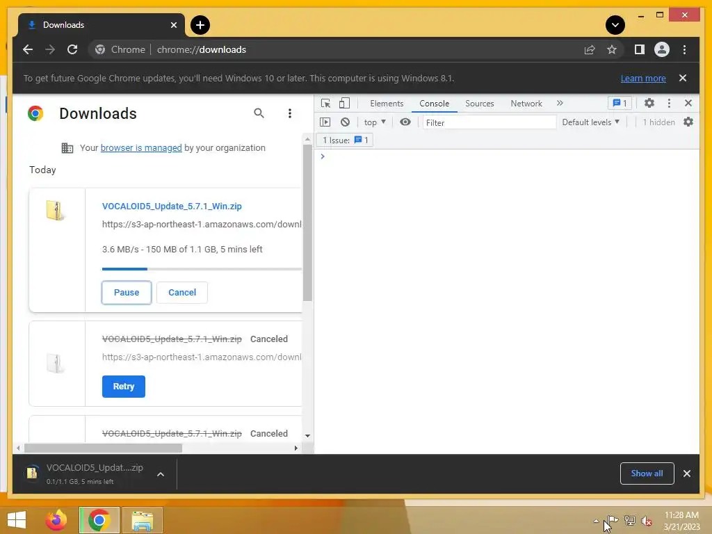Switch to the Console tab

tap(434, 104)
